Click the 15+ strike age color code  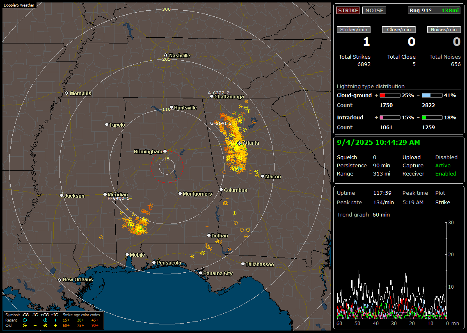tap(66, 320)
